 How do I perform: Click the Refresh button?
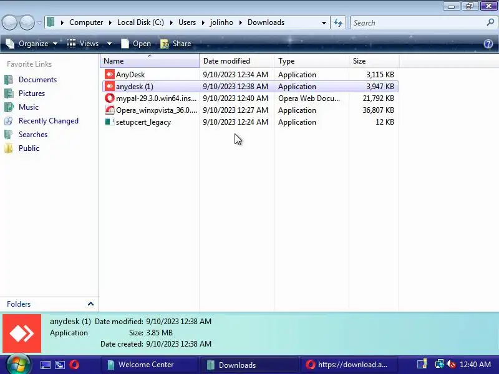[x=338, y=22]
